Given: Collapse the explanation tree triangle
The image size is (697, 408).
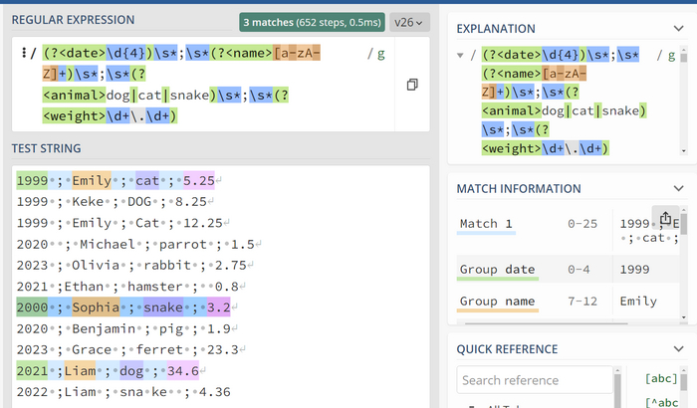Looking at the screenshot, I should (x=460, y=55).
